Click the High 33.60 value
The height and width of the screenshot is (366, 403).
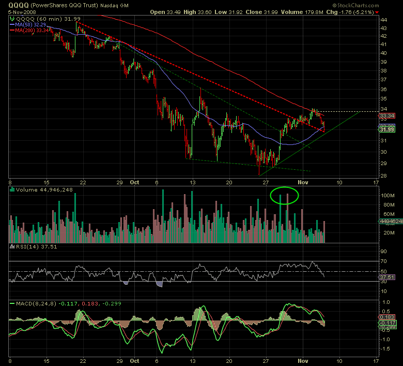(198, 12)
